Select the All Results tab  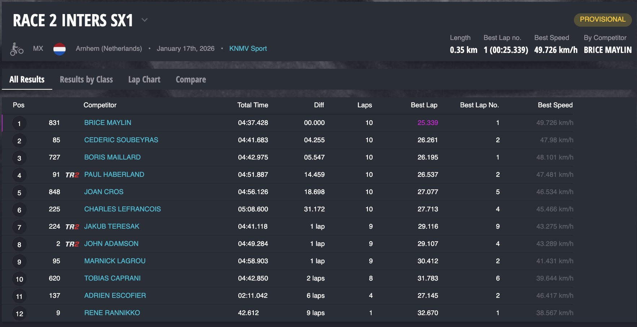(27, 80)
